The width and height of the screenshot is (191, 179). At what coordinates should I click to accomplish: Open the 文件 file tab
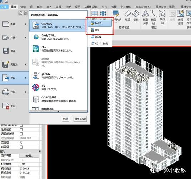click(4, 7)
